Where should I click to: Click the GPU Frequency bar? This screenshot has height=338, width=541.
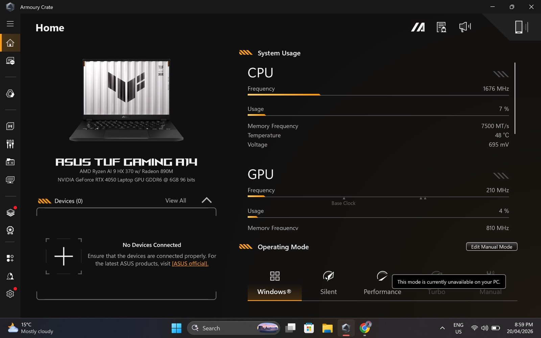tap(378, 196)
